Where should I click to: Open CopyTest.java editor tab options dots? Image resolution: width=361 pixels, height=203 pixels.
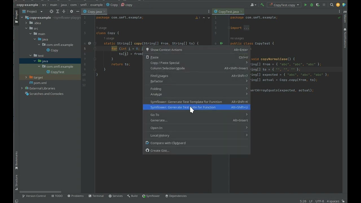click(339, 12)
